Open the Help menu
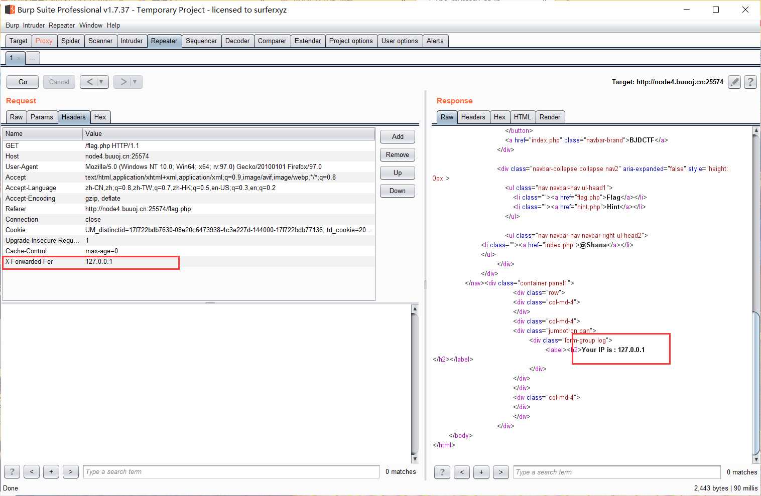Screen dimensions: 761x496 [113, 25]
